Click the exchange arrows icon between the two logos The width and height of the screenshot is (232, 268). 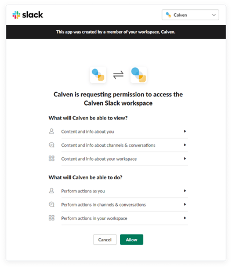pos(118,75)
